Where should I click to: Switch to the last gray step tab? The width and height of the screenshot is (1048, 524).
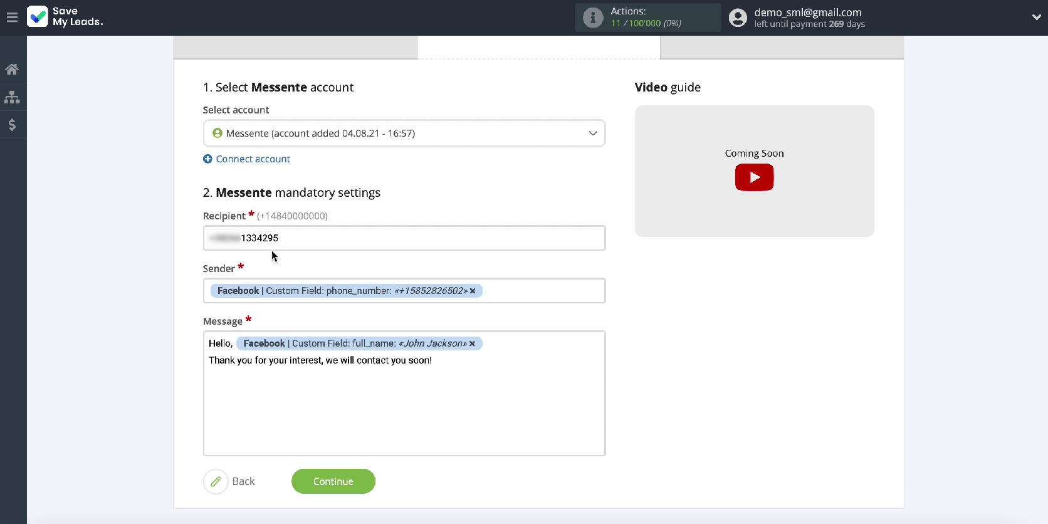pyautogui.click(x=782, y=48)
